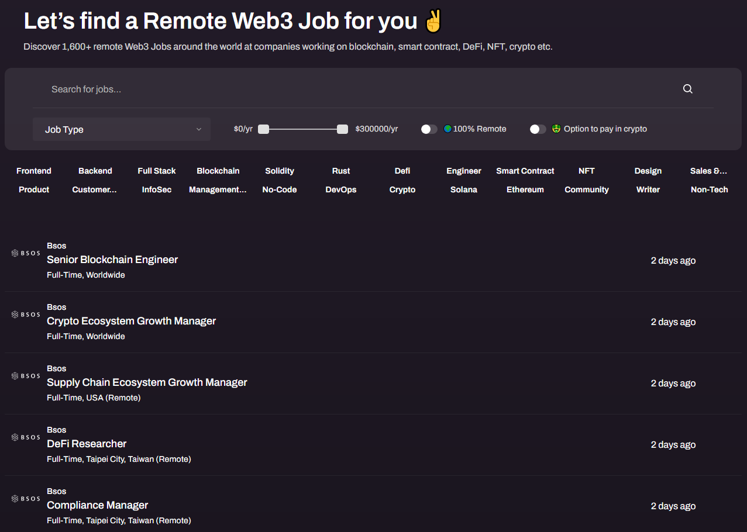The image size is (747, 532).
Task: Click the $300000/yr maximum salary label
Action: pyautogui.click(x=377, y=129)
